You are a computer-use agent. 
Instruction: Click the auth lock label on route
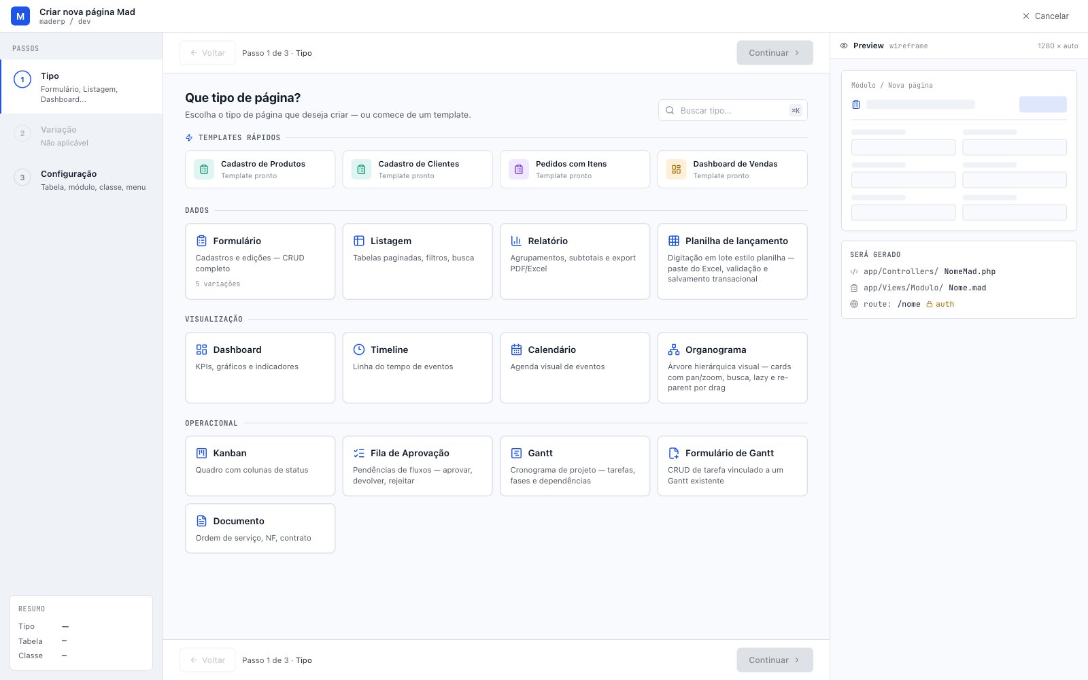940,304
